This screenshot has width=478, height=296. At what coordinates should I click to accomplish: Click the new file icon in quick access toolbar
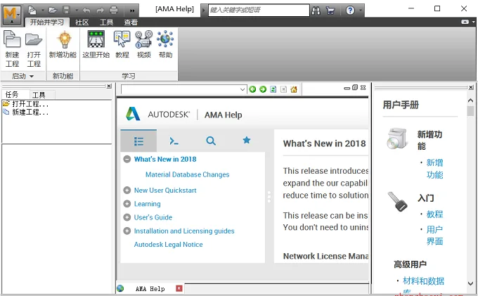tap(32, 11)
